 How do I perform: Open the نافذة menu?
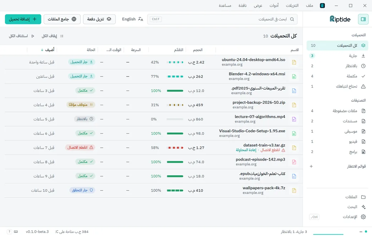click(243, 5)
